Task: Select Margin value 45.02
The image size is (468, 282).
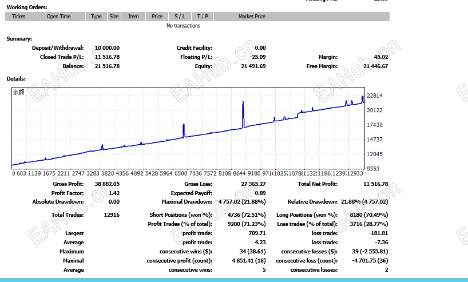Action: click(x=381, y=57)
